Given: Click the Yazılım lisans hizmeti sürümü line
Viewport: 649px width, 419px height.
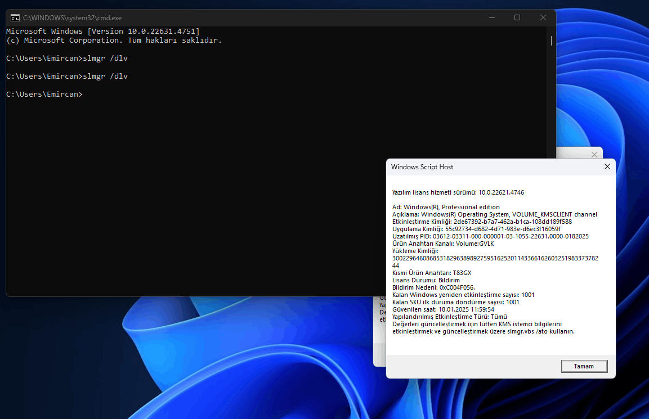Looking at the screenshot, I should tap(458, 192).
